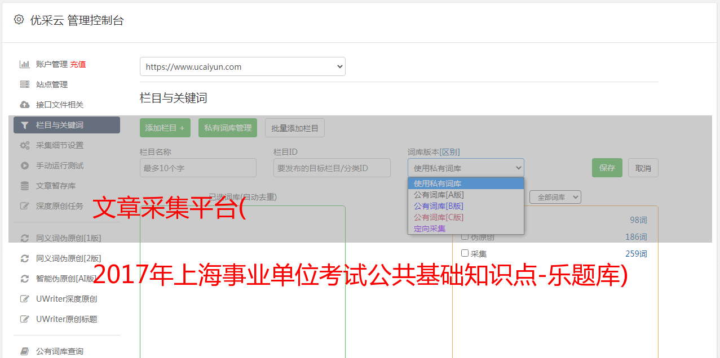Click the refresh icon for 智能伪原创[AI版]
The image size is (720, 358).
pos(25,279)
